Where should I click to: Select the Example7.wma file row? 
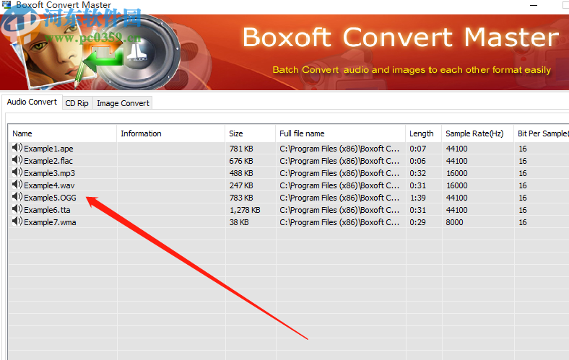[x=289, y=223]
